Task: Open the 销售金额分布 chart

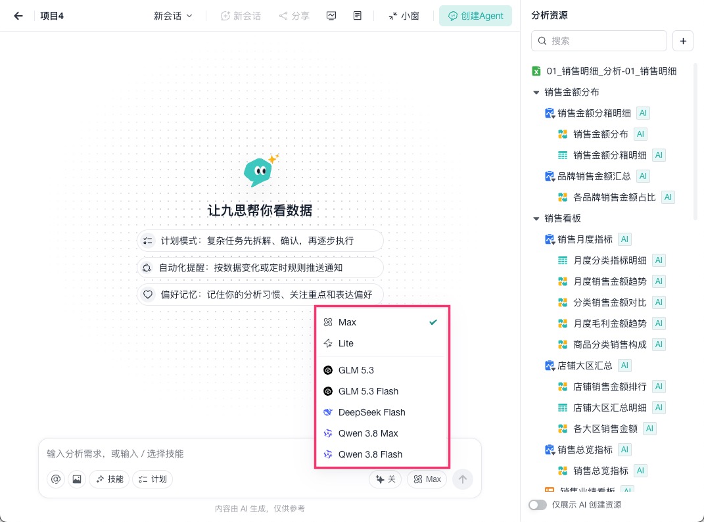Action: point(601,134)
